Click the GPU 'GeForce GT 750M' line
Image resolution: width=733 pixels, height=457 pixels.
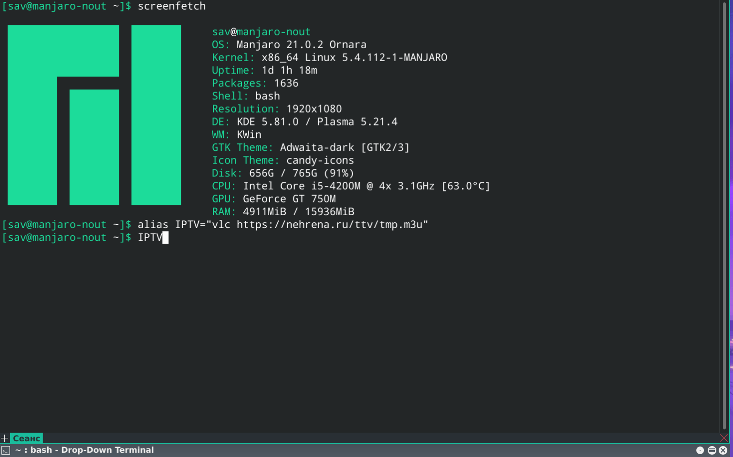[x=274, y=199]
